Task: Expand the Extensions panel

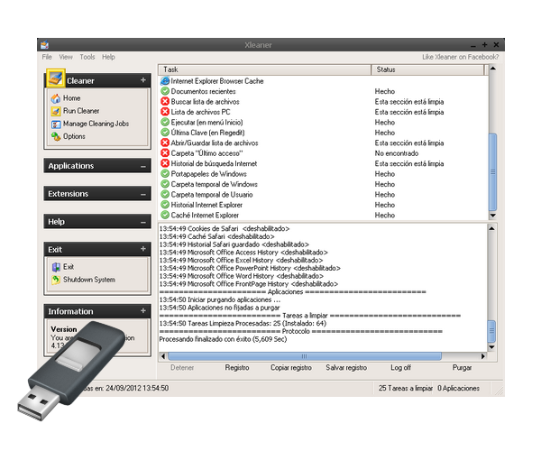Action: (x=143, y=195)
